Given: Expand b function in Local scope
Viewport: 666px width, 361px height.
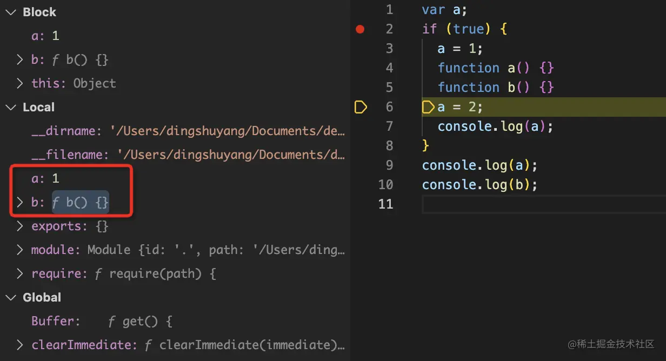Looking at the screenshot, I should pos(20,202).
